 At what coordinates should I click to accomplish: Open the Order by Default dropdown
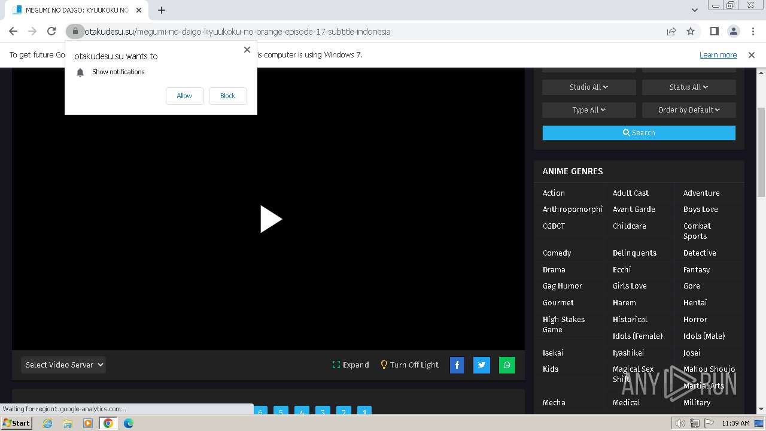point(689,110)
